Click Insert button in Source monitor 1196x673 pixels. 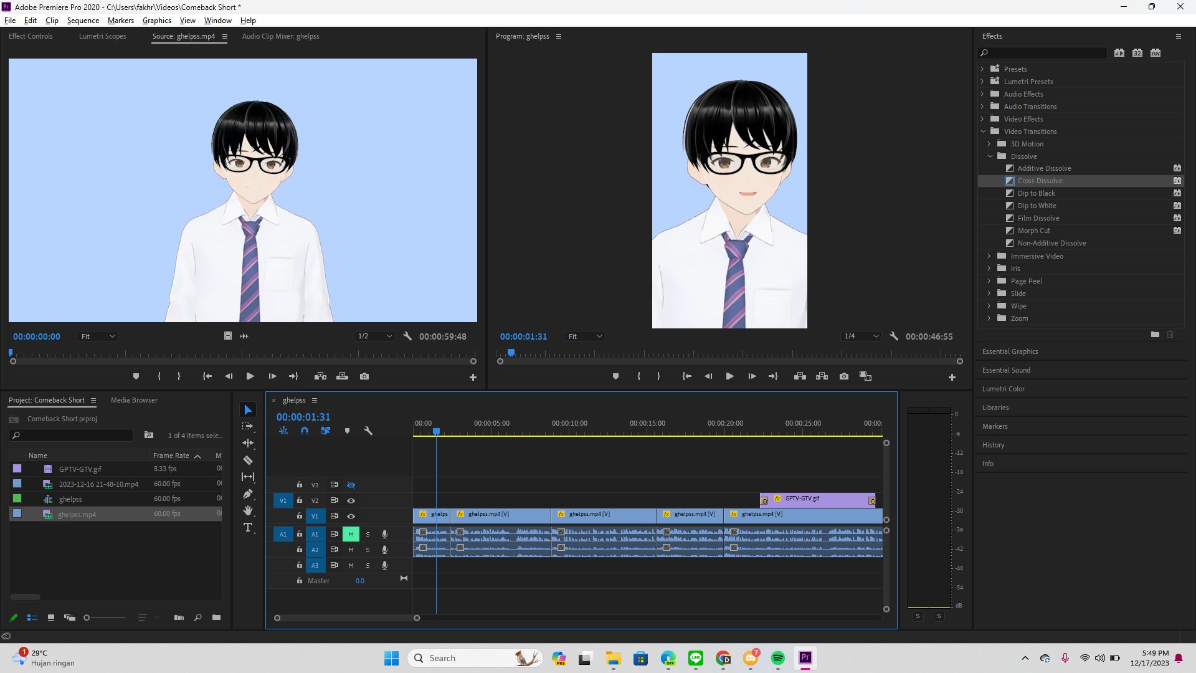point(320,376)
